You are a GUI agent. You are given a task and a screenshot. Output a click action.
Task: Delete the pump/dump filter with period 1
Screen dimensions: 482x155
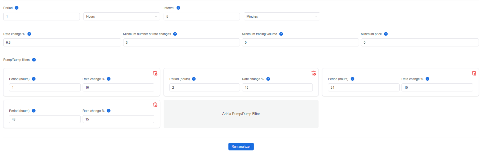tap(155, 73)
